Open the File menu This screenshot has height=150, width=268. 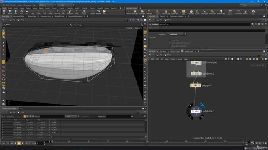[x=4, y=5]
